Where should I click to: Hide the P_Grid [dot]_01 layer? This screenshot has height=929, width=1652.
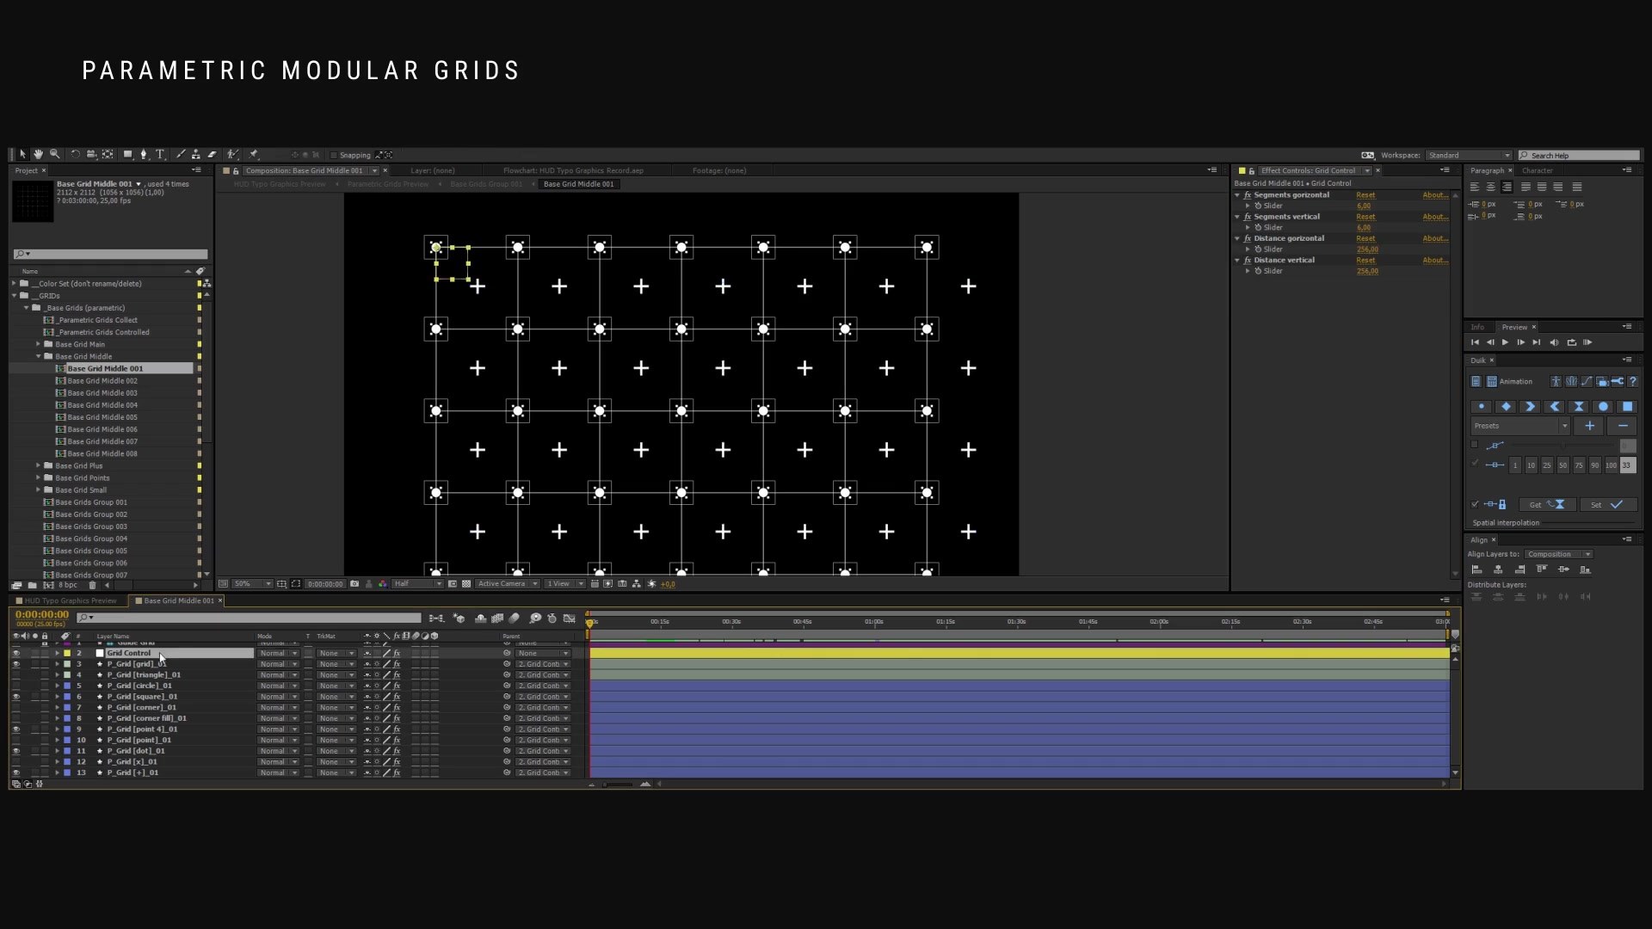(15, 751)
